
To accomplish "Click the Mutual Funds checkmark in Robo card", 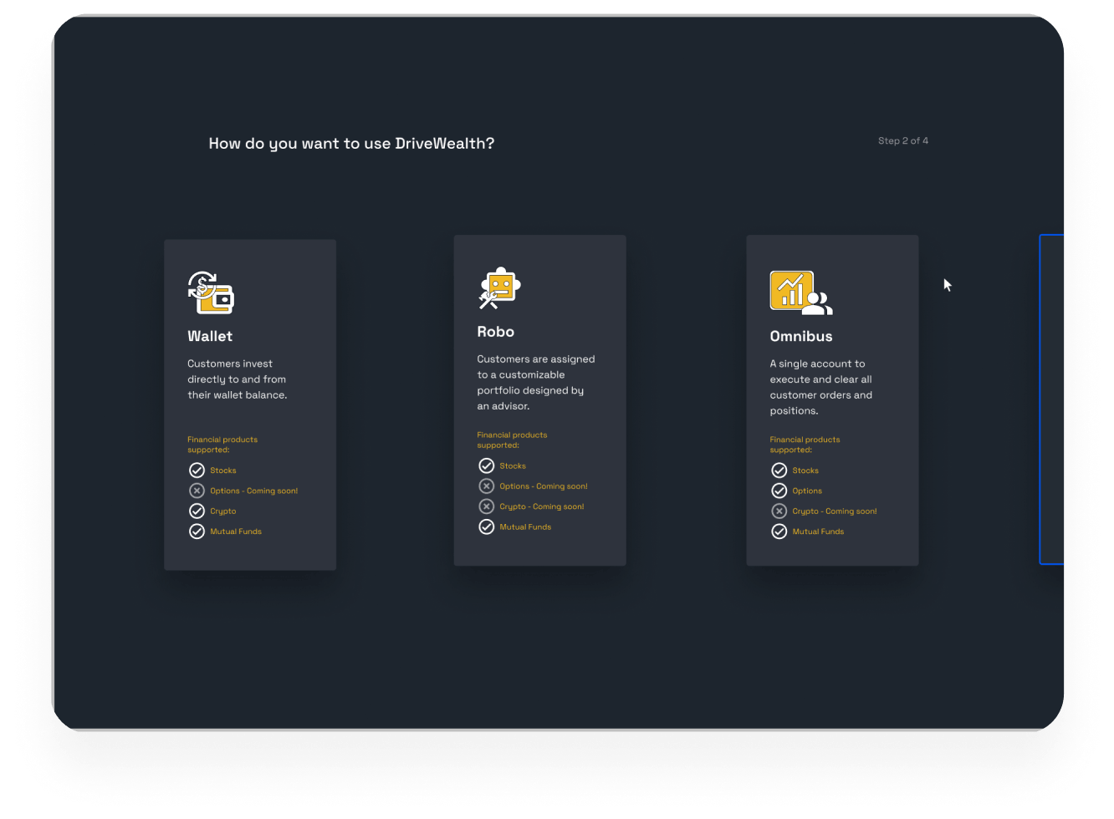I will pyautogui.click(x=486, y=526).
